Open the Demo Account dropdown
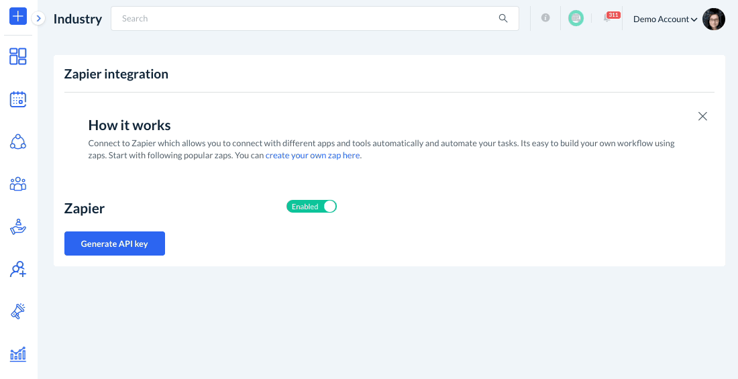738x379 pixels. pos(665,19)
